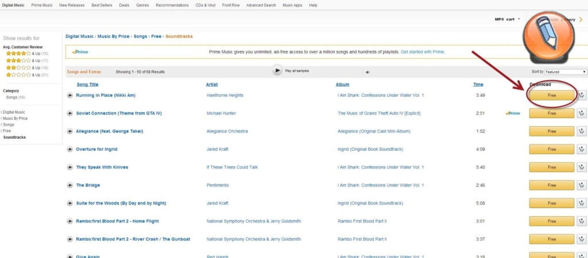The height and width of the screenshot is (258, 588).
Task: Get Free download of The Bridge
Action: tap(552, 185)
